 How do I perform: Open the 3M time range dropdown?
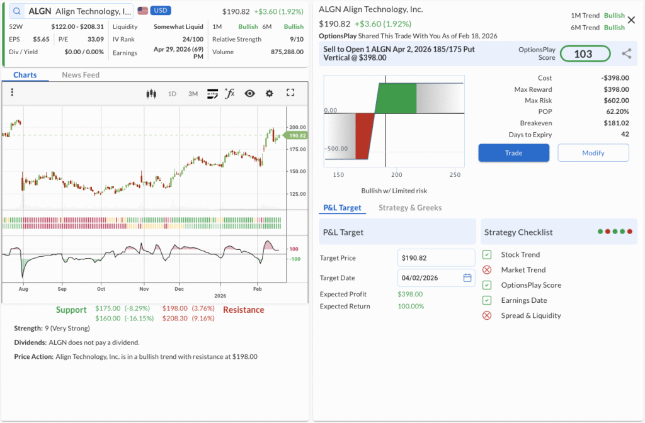pyautogui.click(x=193, y=94)
